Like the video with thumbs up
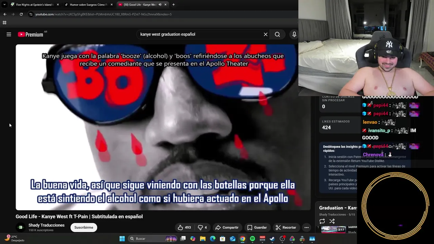This screenshot has height=244, width=434. click(x=184, y=227)
